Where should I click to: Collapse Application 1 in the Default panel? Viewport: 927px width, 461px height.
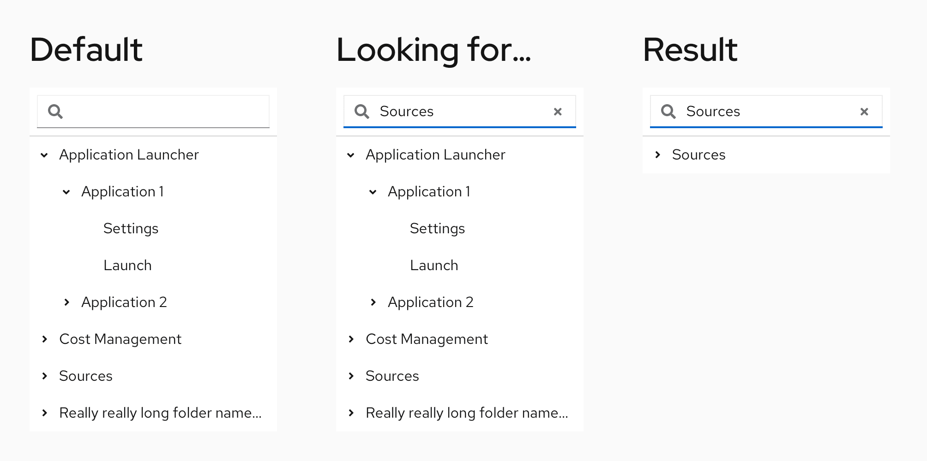[66, 192]
